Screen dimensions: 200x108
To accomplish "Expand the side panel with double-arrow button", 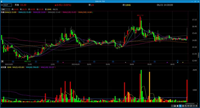I will (2, 61).
